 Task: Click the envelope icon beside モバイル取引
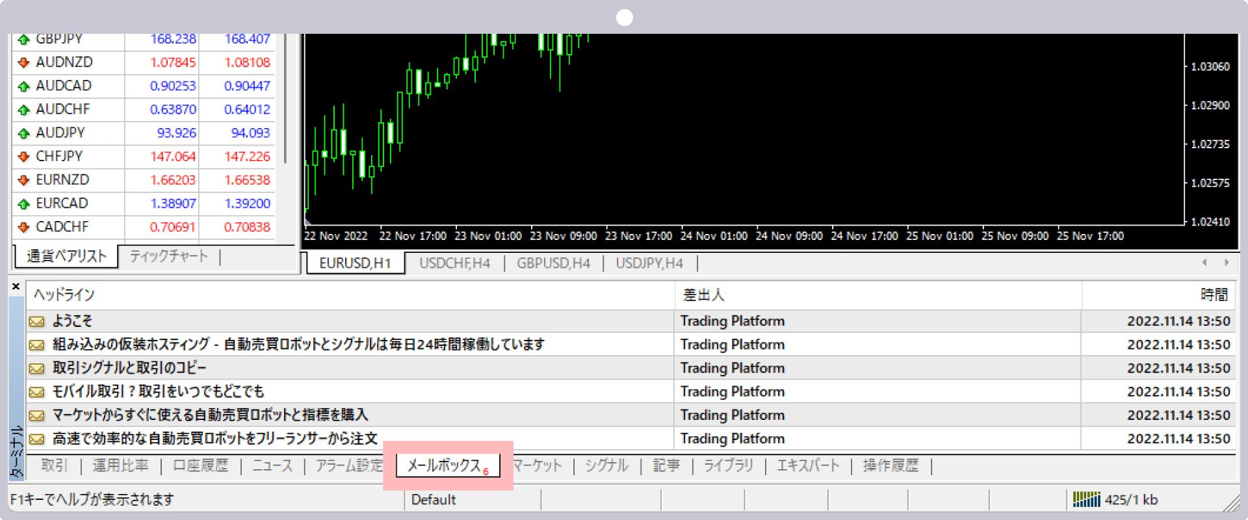37,392
